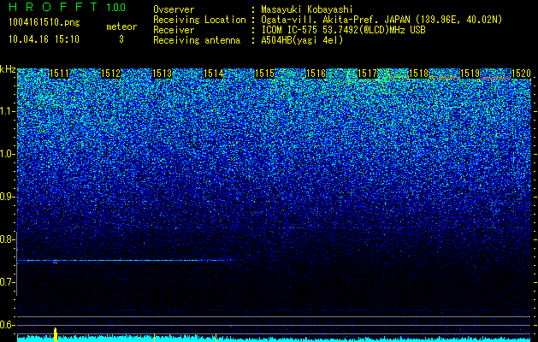
Task: Click the 0.6 frequency axis label
Action: point(7,325)
